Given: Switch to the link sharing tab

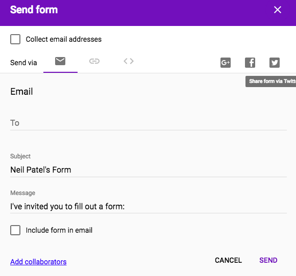Looking at the screenshot, I should pyautogui.click(x=94, y=61).
